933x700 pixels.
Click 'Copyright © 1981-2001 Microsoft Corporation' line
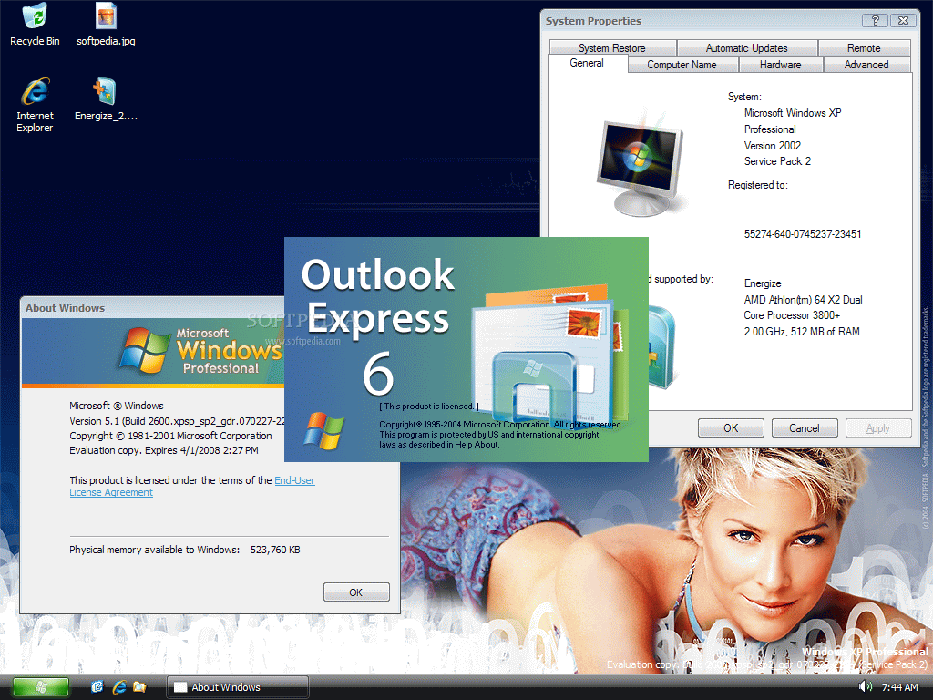(170, 436)
